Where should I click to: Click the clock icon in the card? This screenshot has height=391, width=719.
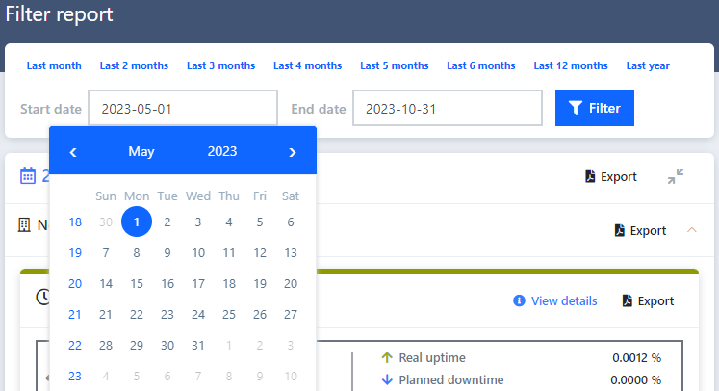point(42,297)
